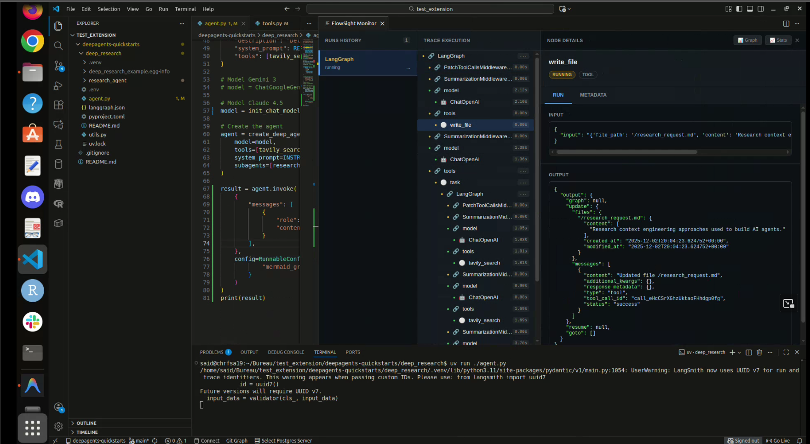Maximize the terminal panel size

coord(786,352)
